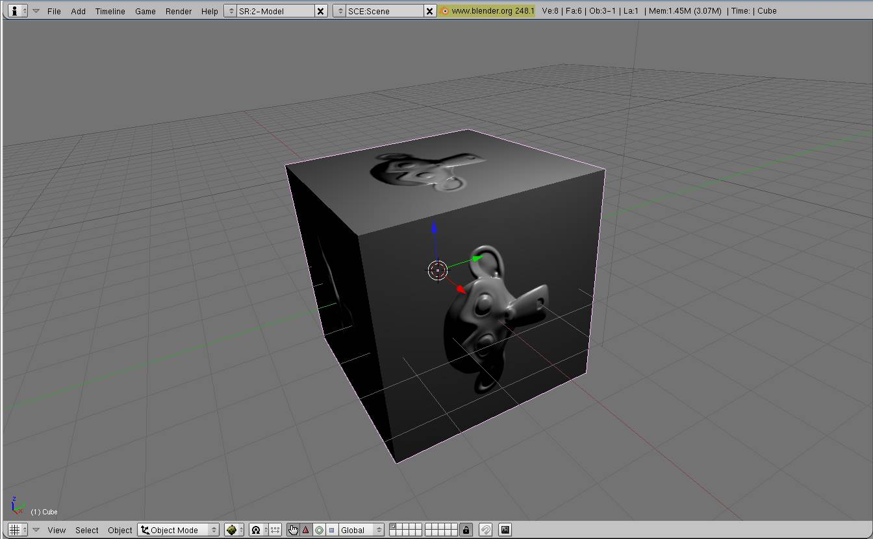Click the '(1) Cube' label in the viewport
The image size is (873, 539).
pos(44,512)
